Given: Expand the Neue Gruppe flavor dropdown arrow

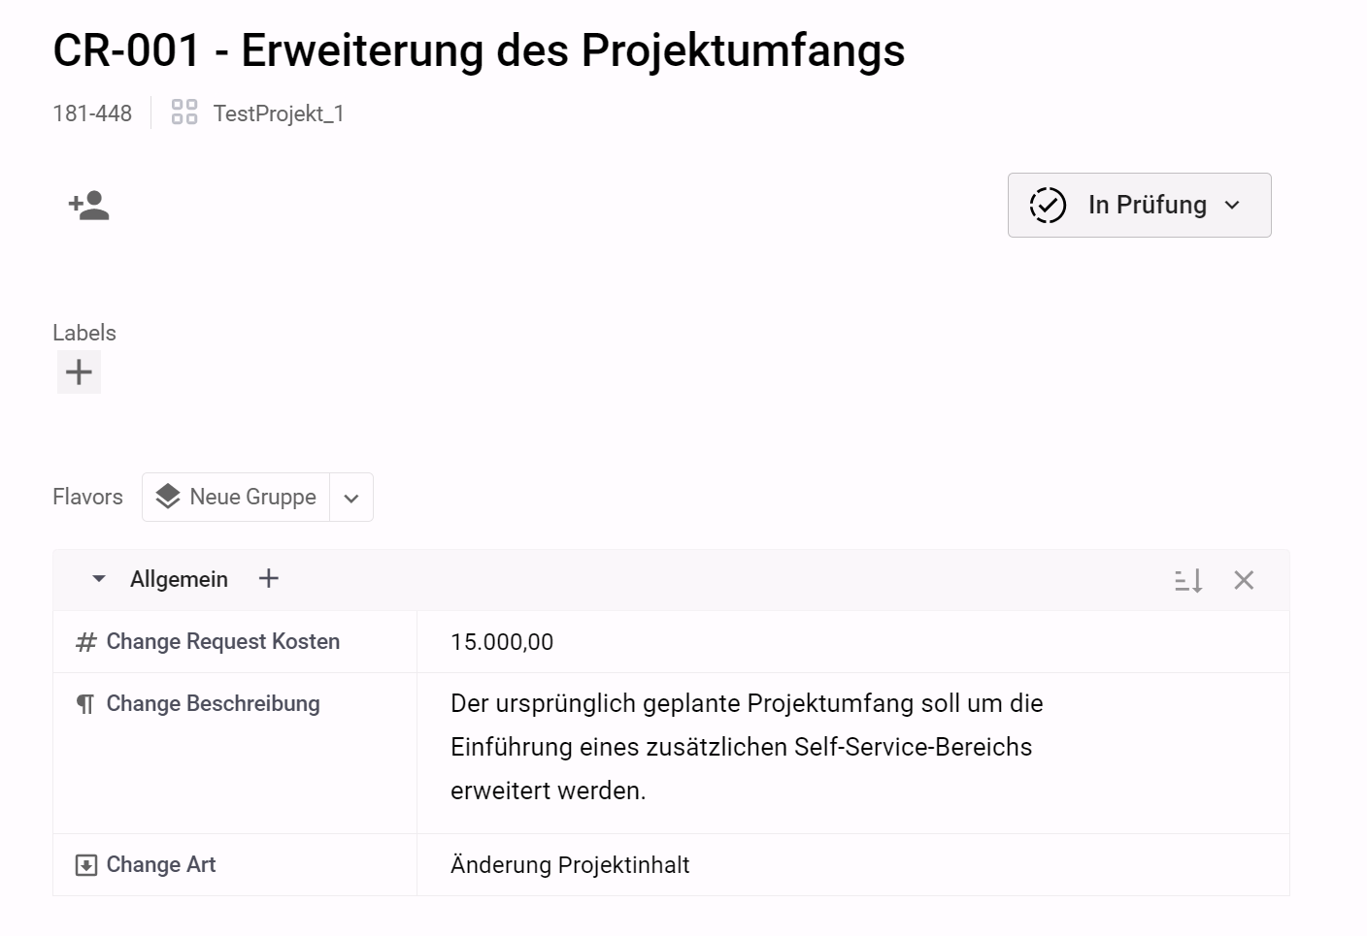Looking at the screenshot, I should 351,498.
